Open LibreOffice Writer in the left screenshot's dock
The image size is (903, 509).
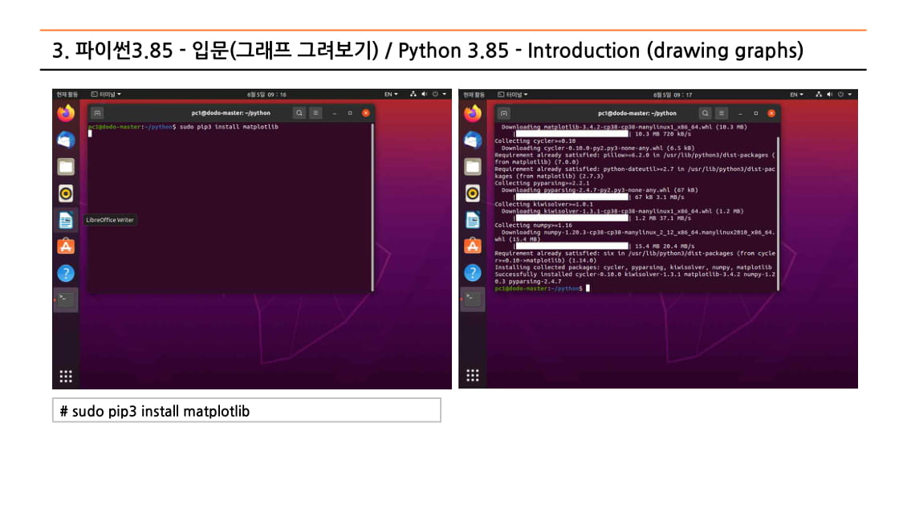tap(67, 220)
